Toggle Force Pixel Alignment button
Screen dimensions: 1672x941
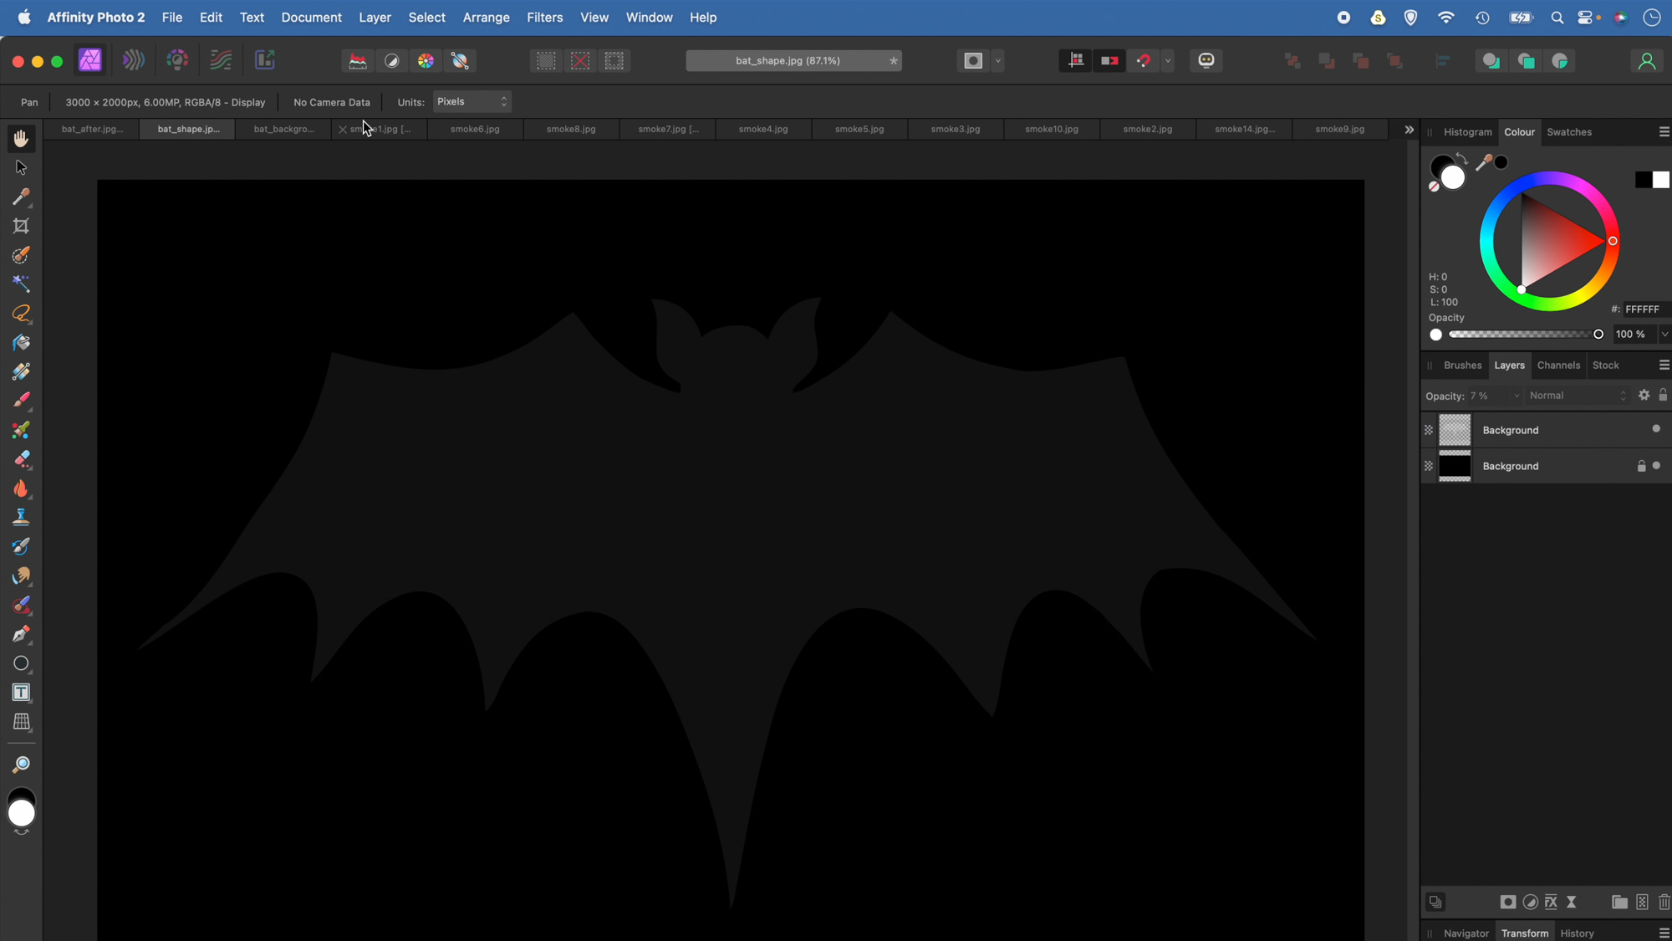(x=1076, y=61)
